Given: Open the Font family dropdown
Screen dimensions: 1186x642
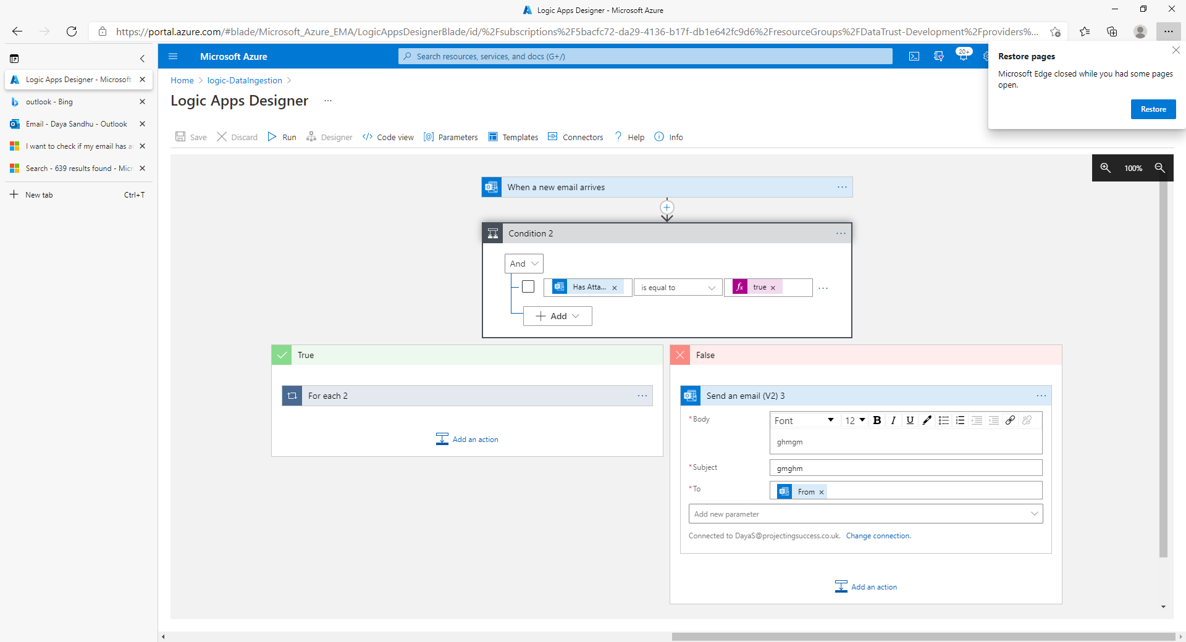Looking at the screenshot, I should (804, 420).
